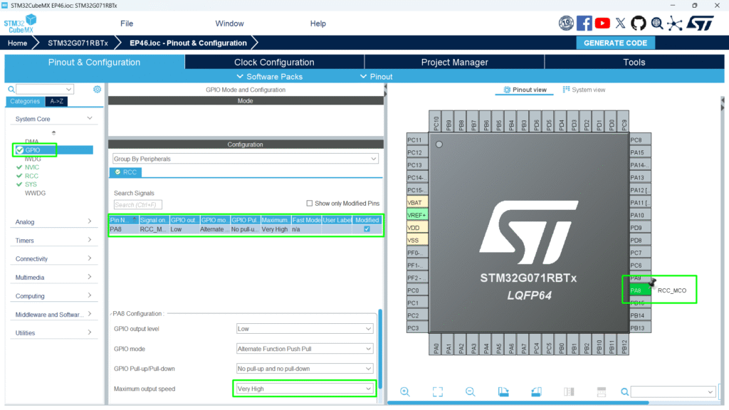Open the GitHub icon in the header
The image size is (729, 410).
tap(639, 23)
